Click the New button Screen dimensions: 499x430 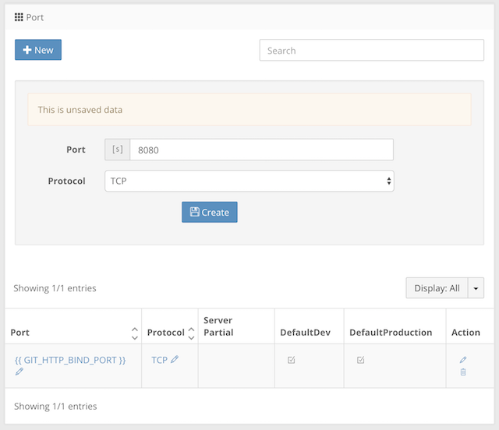(38, 50)
